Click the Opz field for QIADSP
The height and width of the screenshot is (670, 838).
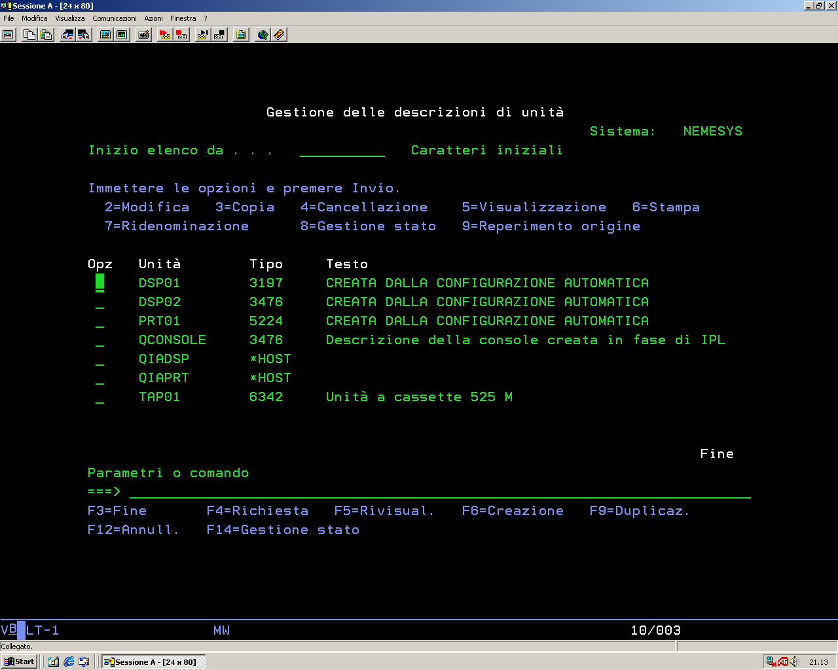(x=100, y=359)
